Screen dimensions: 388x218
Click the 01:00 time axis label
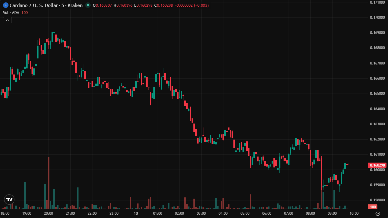158,213
